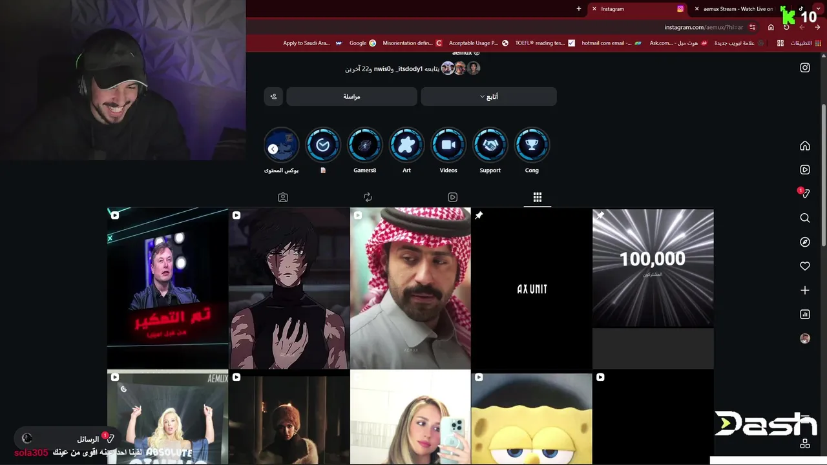Open the Art story highlight

tap(406, 150)
